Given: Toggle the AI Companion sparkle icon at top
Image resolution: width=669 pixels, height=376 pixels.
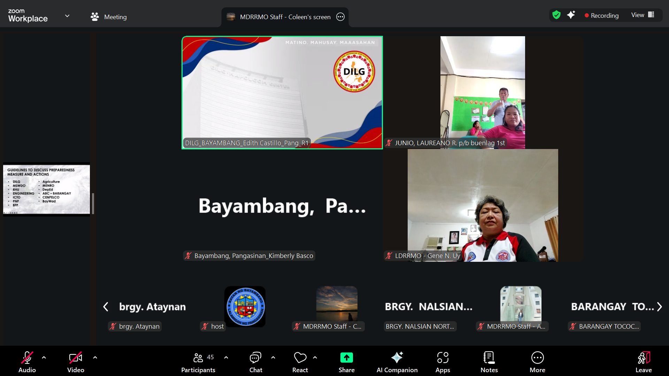Looking at the screenshot, I should click(571, 15).
